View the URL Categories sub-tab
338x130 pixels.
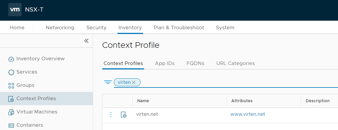tap(236, 64)
